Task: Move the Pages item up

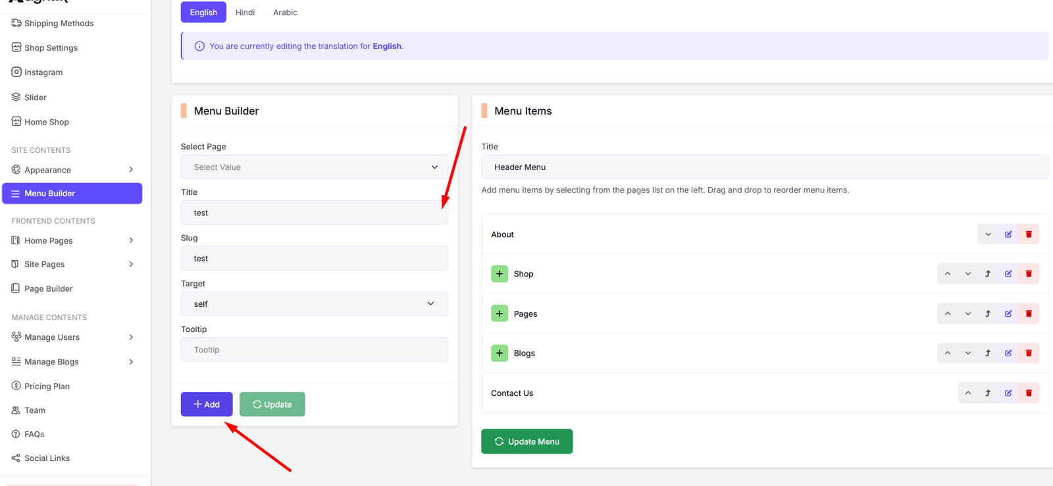Action: coord(948,314)
